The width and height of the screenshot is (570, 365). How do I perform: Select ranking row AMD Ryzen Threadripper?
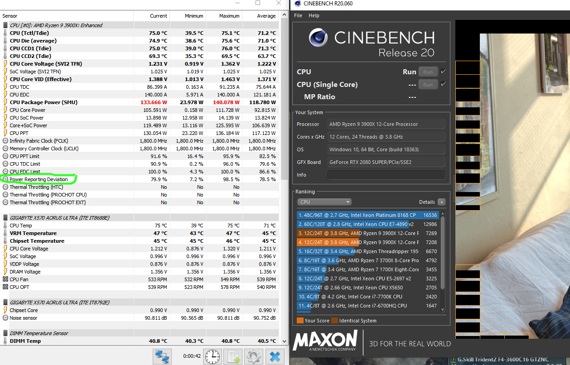(367, 251)
